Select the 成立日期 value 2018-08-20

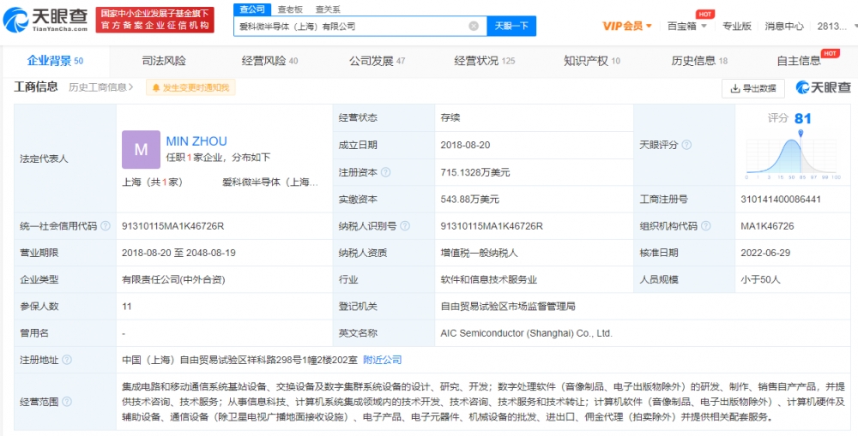pyautogui.click(x=464, y=146)
